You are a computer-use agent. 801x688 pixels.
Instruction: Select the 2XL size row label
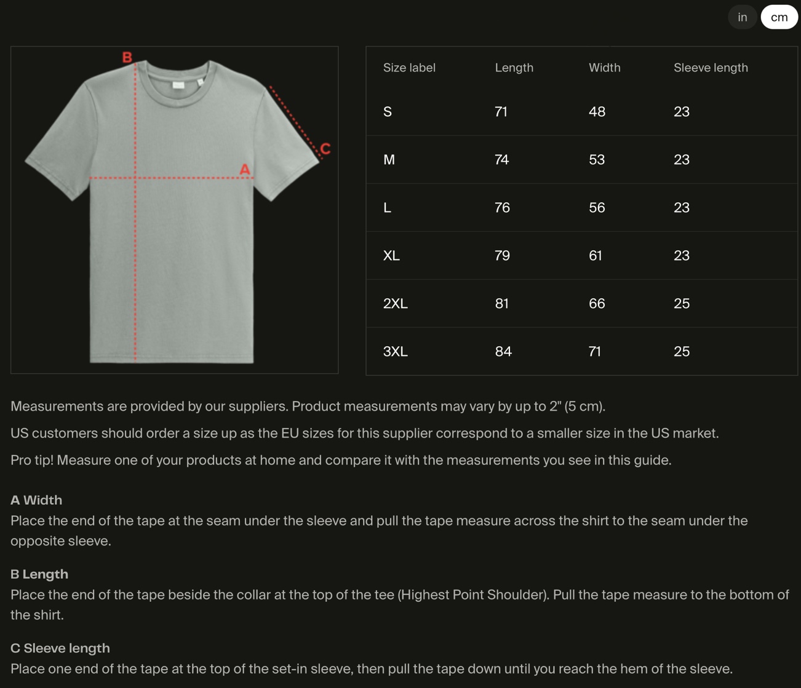click(x=395, y=304)
